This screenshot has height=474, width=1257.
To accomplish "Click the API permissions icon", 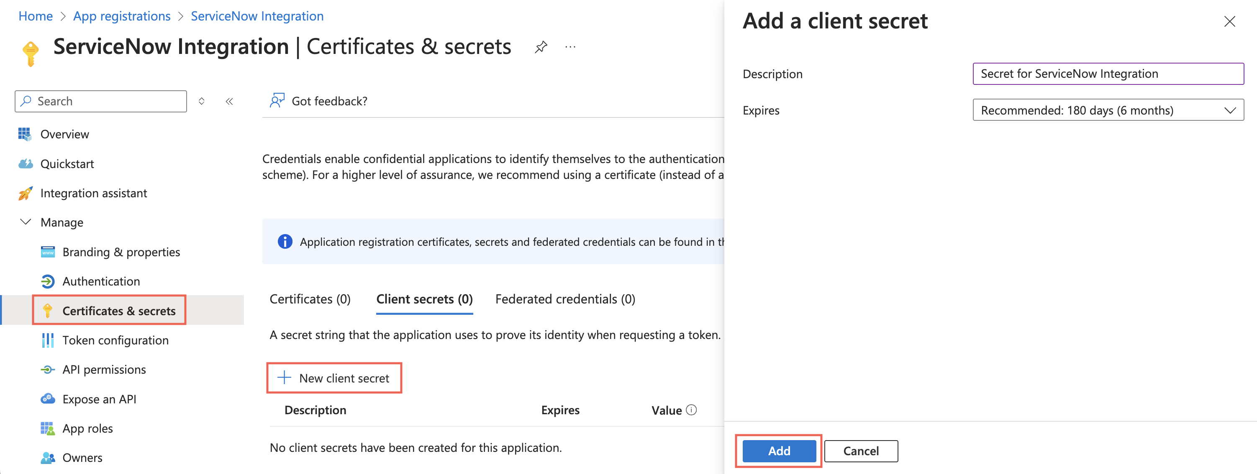I will click(48, 370).
